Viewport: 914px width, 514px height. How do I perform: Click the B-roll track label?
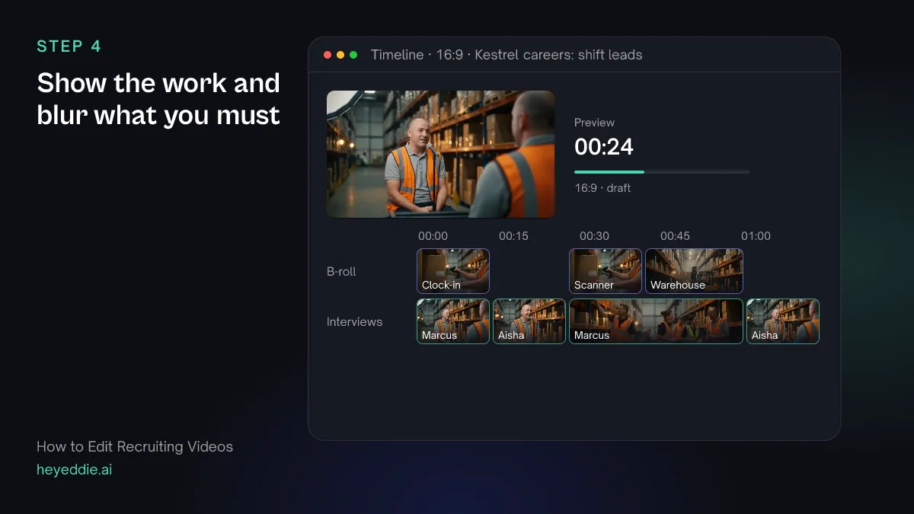coord(341,272)
